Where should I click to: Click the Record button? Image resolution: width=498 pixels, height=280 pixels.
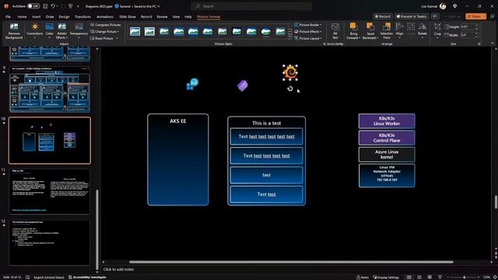point(382,16)
